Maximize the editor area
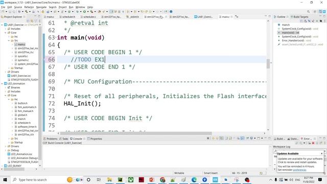This screenshot has height=184, width=327. coord(269,16)
